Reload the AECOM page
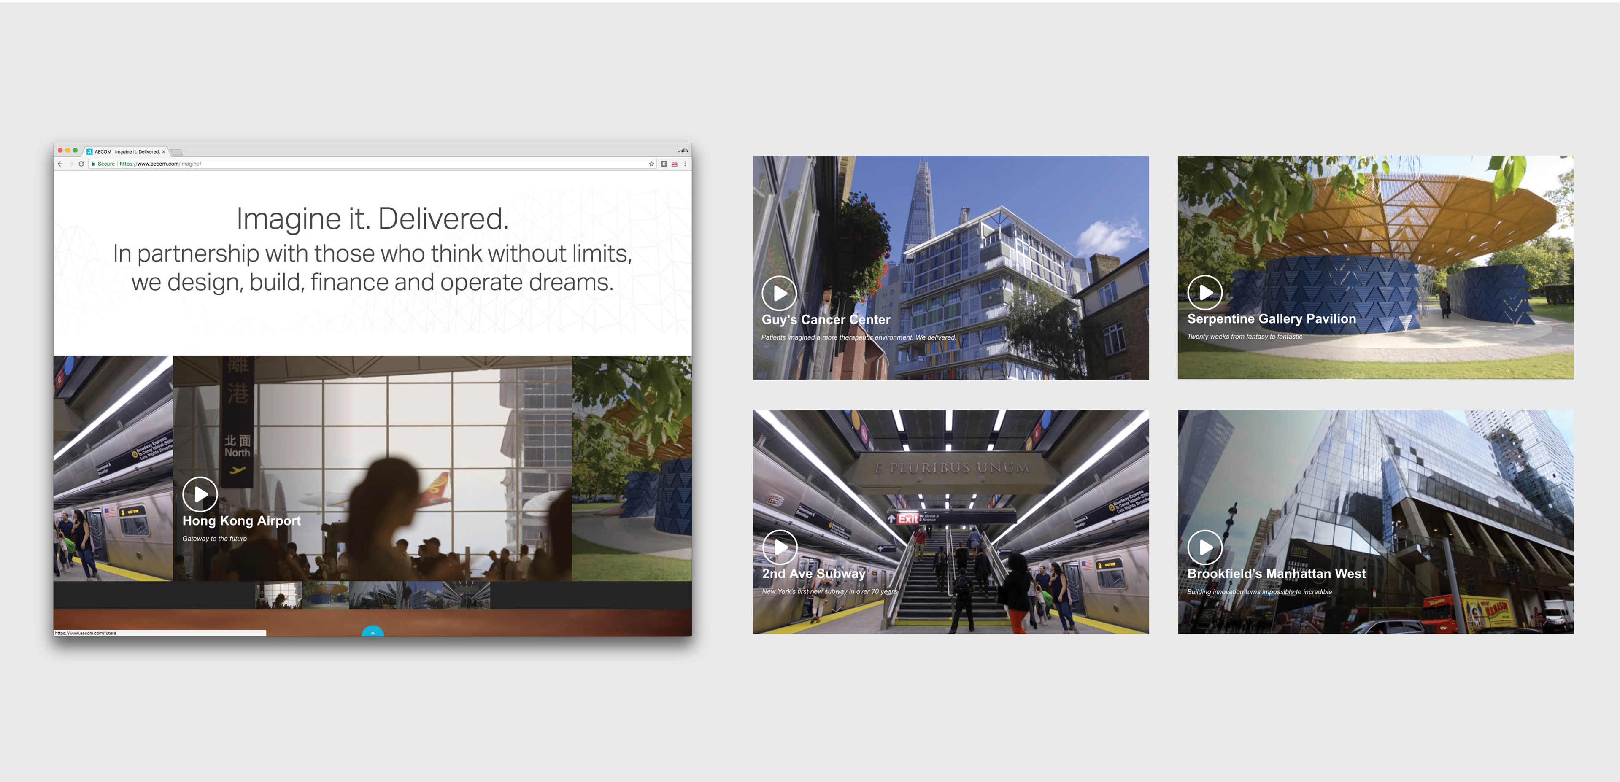The width and height of the screenshot is (1620, 782). point(81,164)
